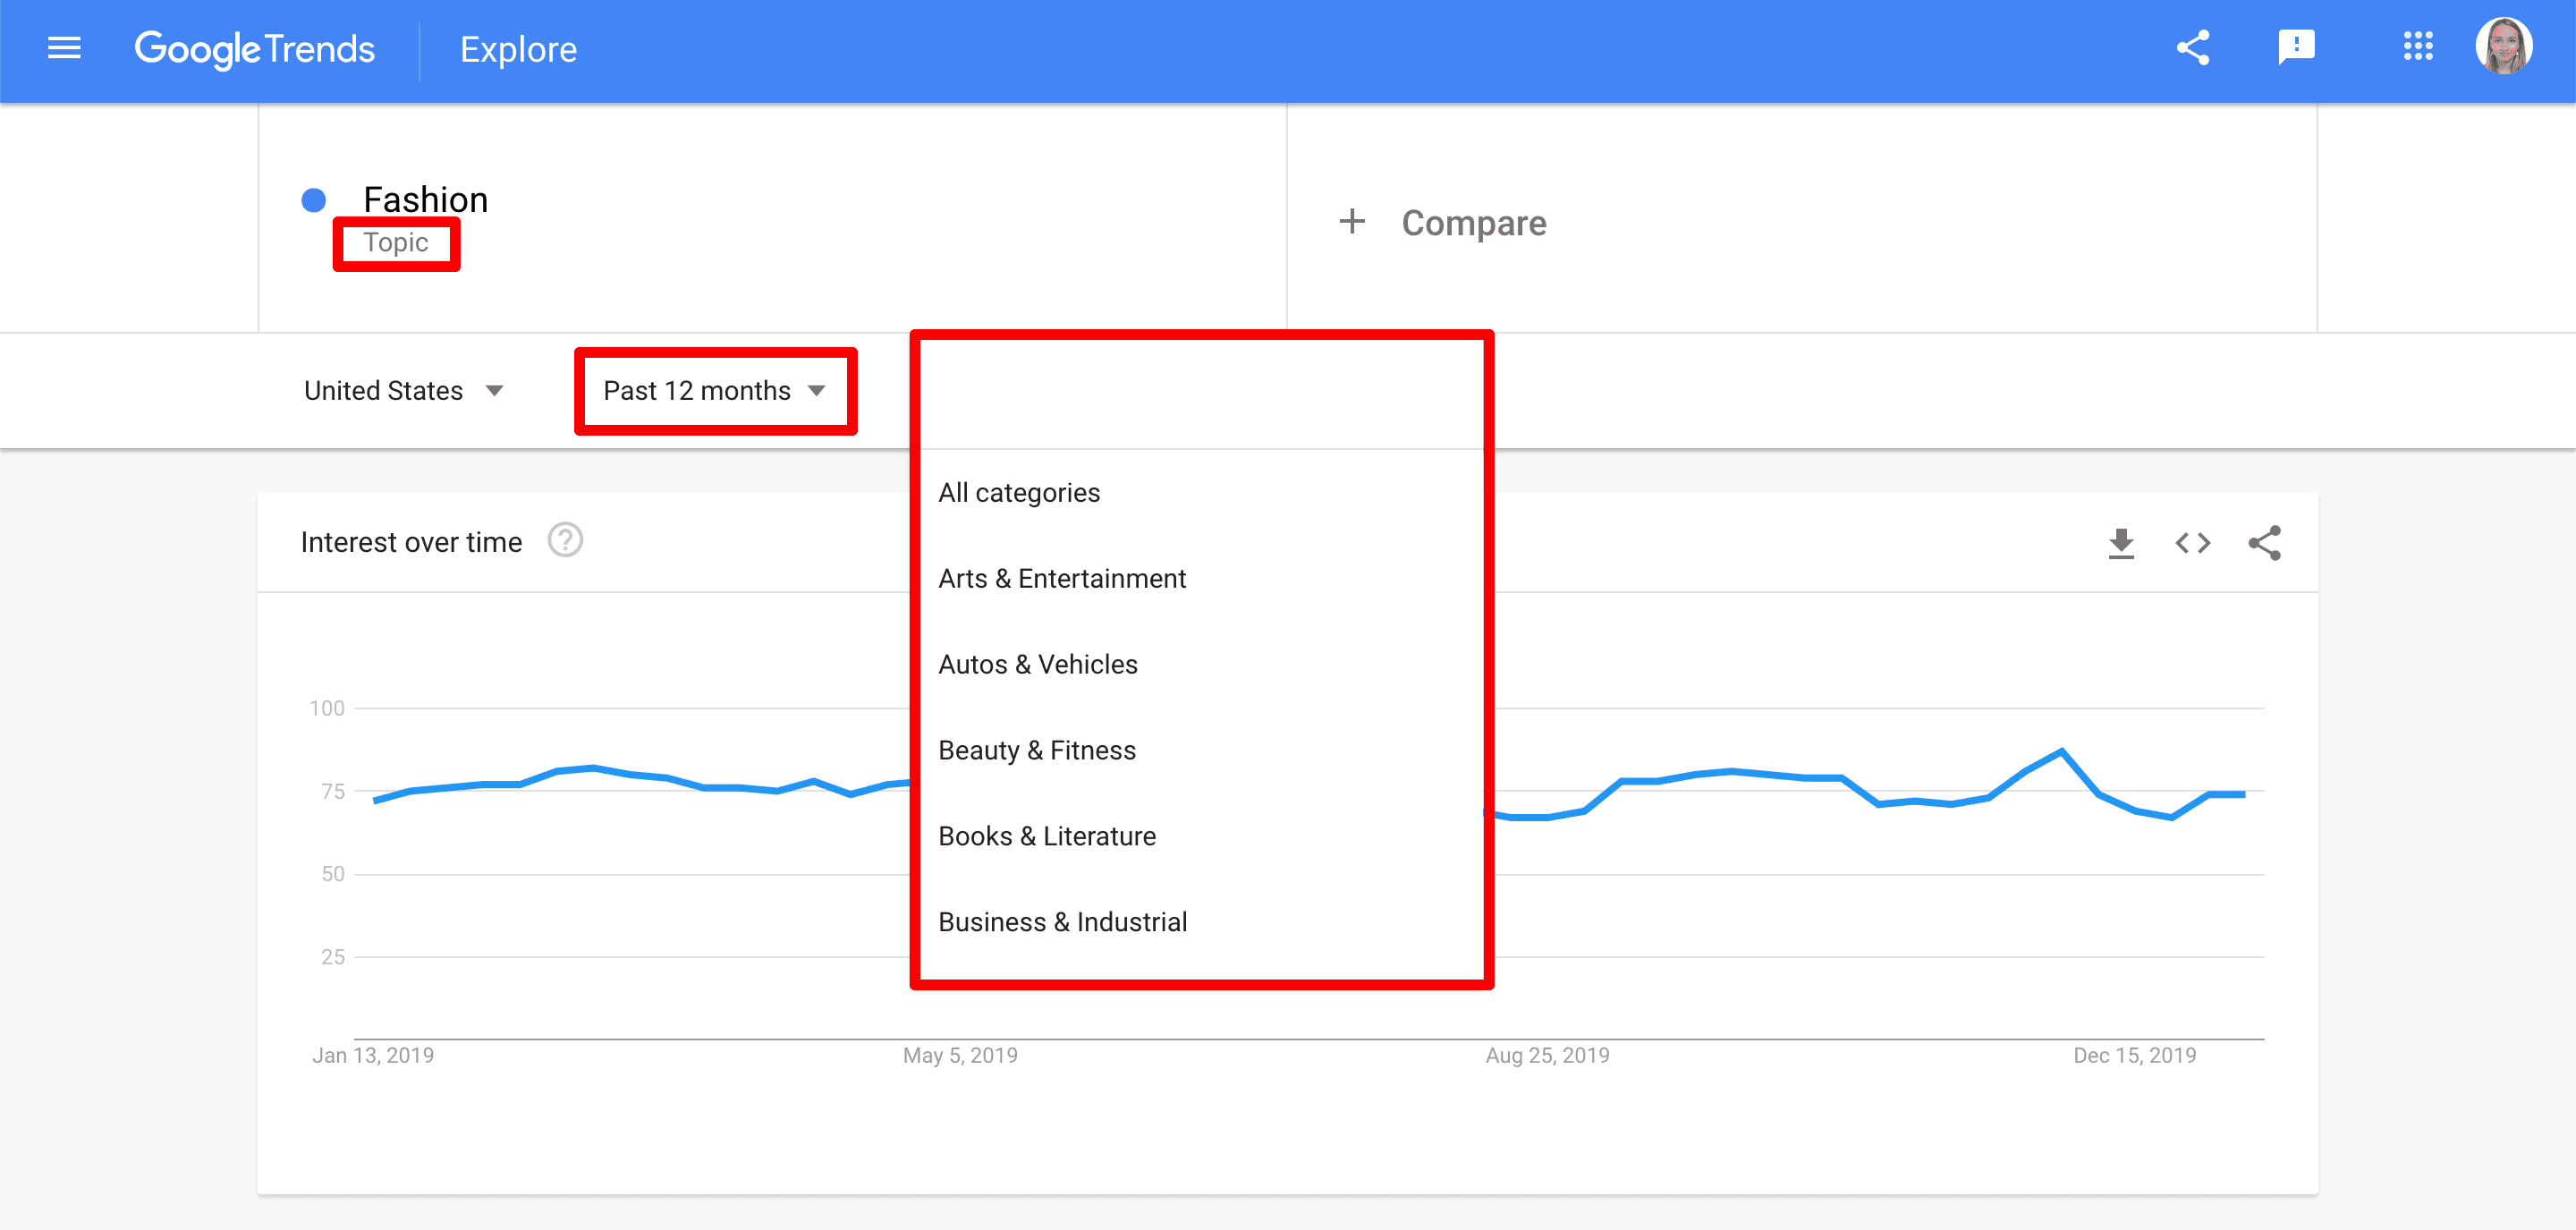Screen dimensions: 2576x1230
Task: Open the embed code icon
Action: point(2193,543)
